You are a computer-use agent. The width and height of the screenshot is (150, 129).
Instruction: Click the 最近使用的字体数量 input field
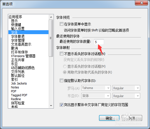tap(99, 42)
